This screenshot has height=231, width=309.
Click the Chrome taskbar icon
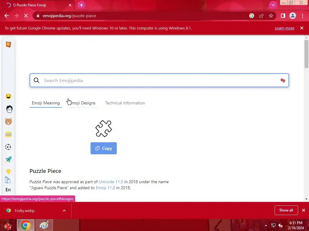pyautogui.click(x=26, y=225)
